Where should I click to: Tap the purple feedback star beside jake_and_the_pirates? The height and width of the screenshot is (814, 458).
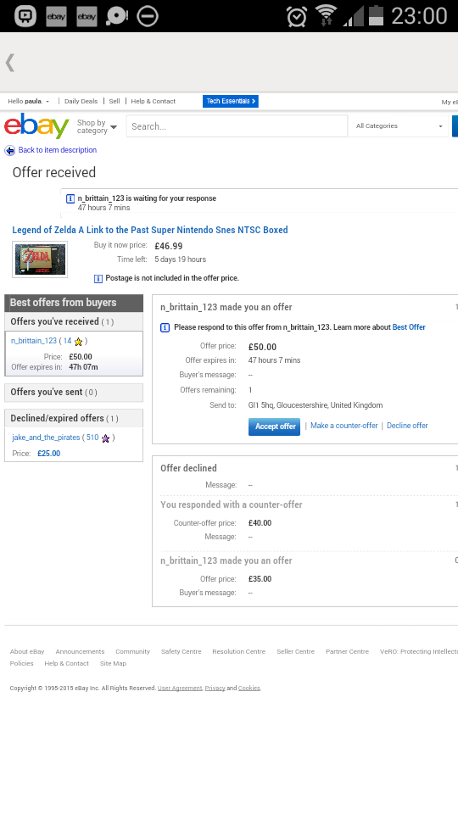coord(105,438)
